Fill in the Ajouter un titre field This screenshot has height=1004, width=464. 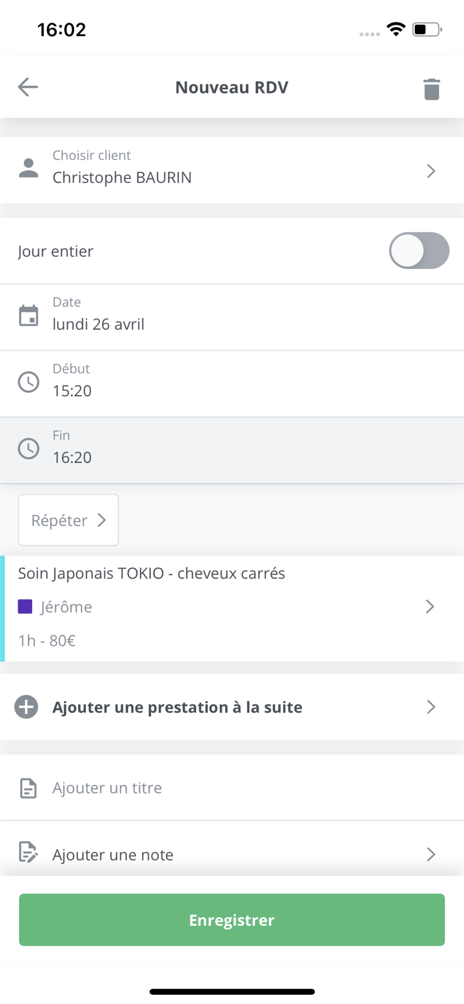click(x=232, y=788)
